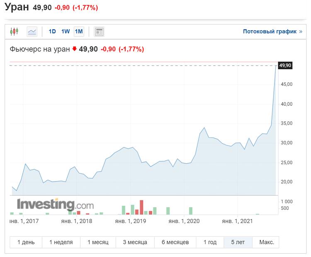311x257 pixels.
Task: Open the Потоковый график link
Action: (x=272, y=32)
